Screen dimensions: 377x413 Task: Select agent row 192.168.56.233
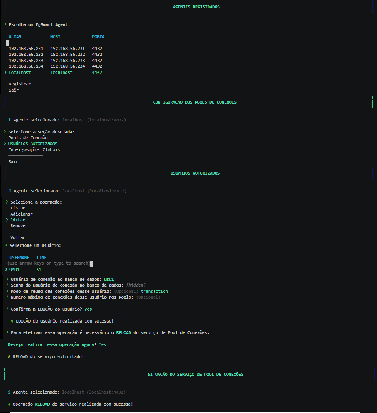[x=55, y=60]
